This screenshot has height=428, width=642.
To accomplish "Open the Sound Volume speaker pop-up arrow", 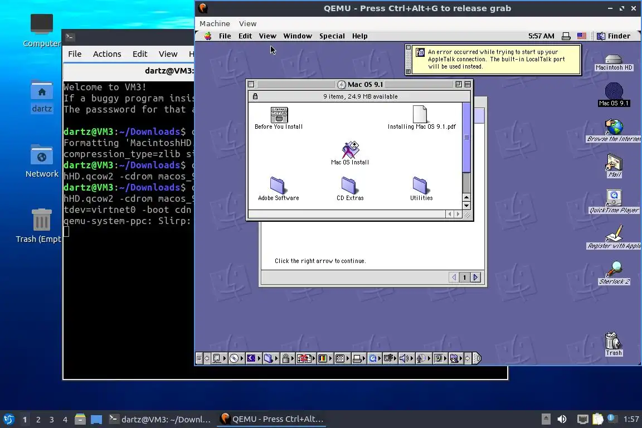I will point(412,358).
